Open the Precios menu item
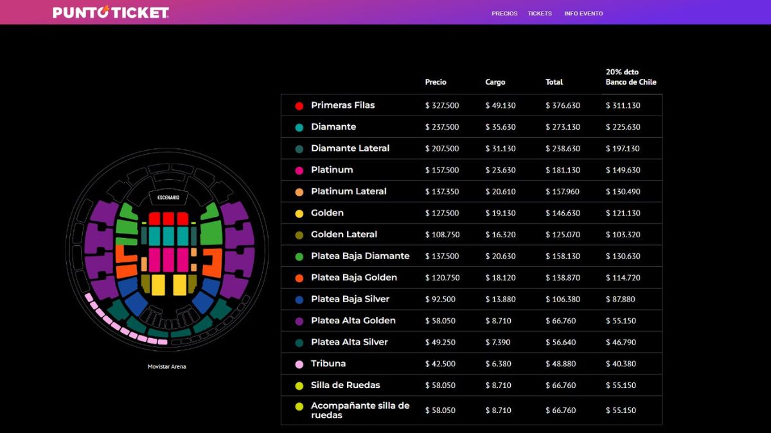Screen dimensions: 771x433 (x=504, y=13)
